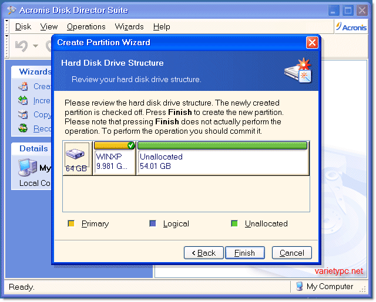Open the View menu
This screenshot has height=302, width=376.
click(x=49, y=26)
